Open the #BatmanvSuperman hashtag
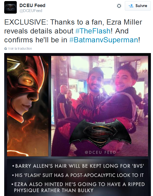 pos(104,40)
